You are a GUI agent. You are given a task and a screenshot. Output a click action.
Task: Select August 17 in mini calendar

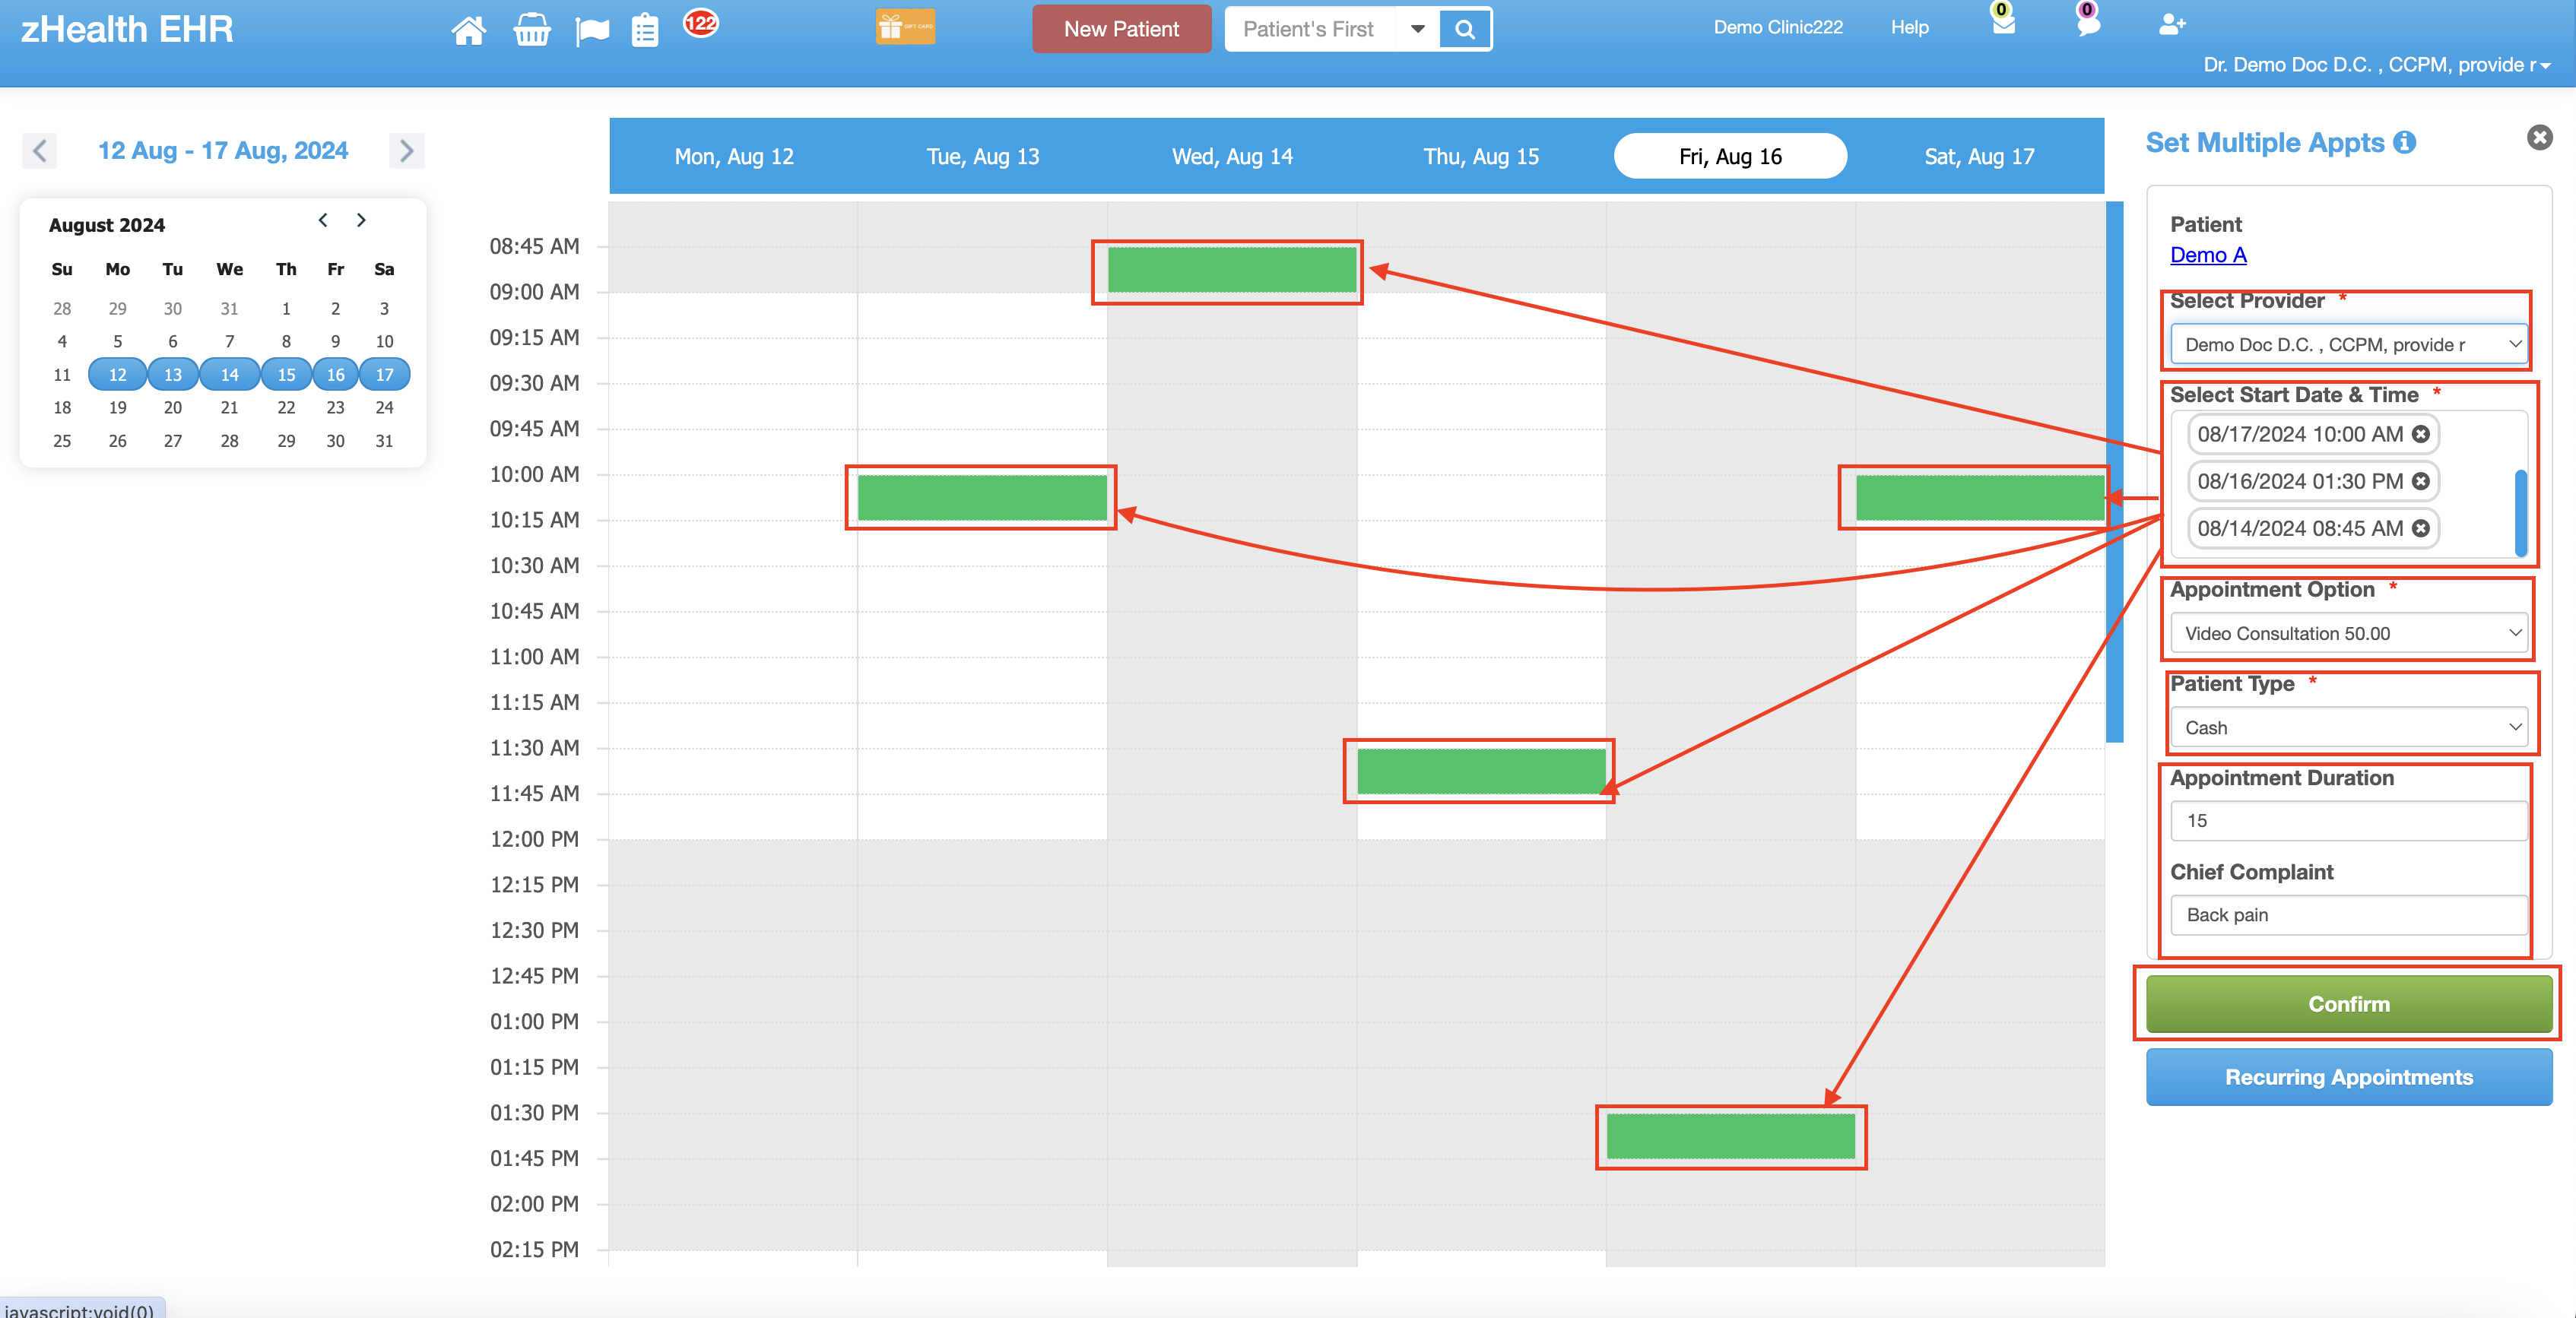pyautogui.click(x=384, y=374)
